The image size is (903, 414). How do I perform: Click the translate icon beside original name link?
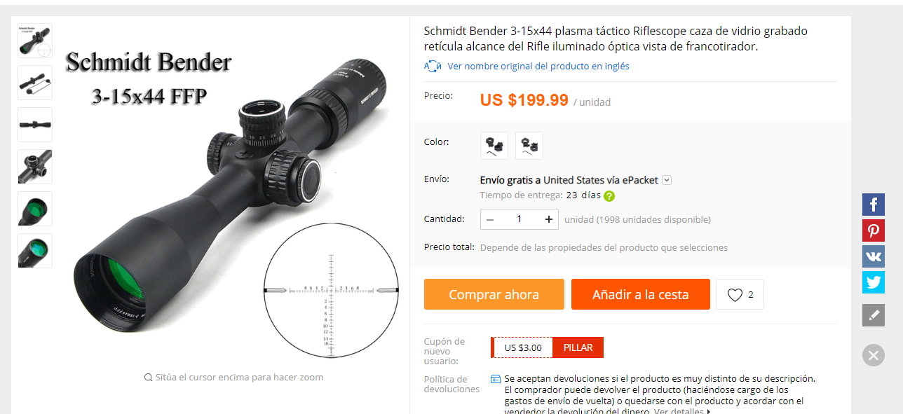(x=433, y=67)
